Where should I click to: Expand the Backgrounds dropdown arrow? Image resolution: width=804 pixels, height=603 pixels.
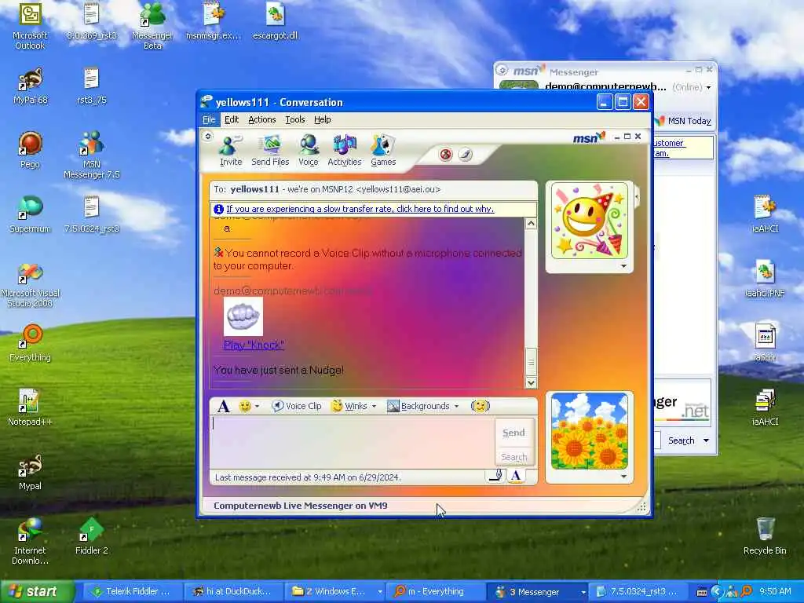point(456,406)
